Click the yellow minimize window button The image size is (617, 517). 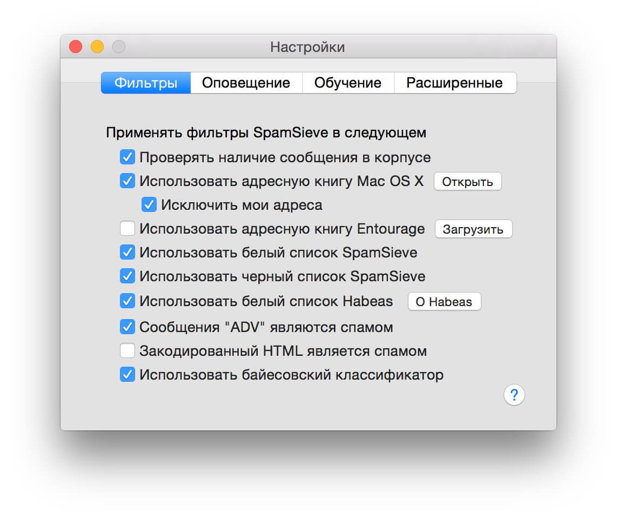coord(97,47)
